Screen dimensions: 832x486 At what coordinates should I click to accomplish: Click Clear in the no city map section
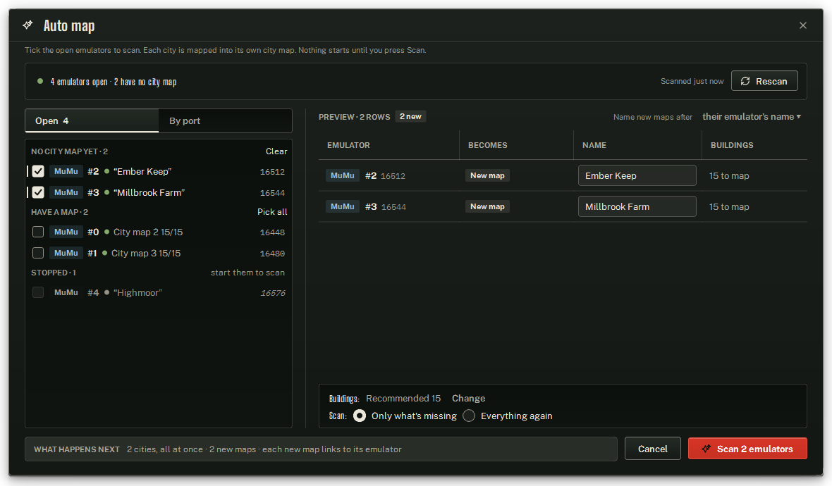pyautogui.click(x=276, y=151)
